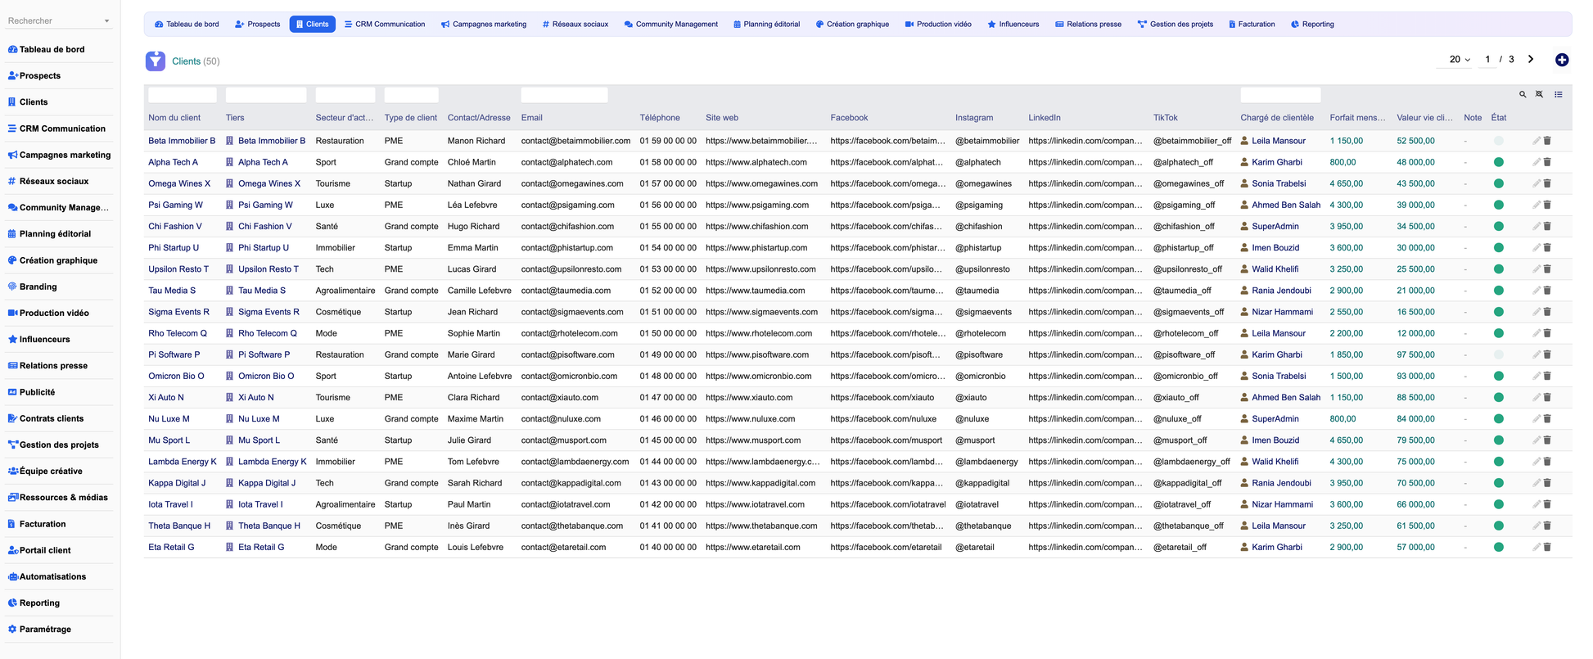Click contact name Camille Lefebvre
This screenshot has width=1593, height=659.
point(479,291)
